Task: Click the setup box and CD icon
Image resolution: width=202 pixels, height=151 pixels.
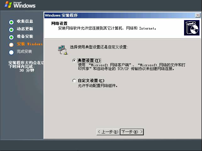Action: click(192, 28)
